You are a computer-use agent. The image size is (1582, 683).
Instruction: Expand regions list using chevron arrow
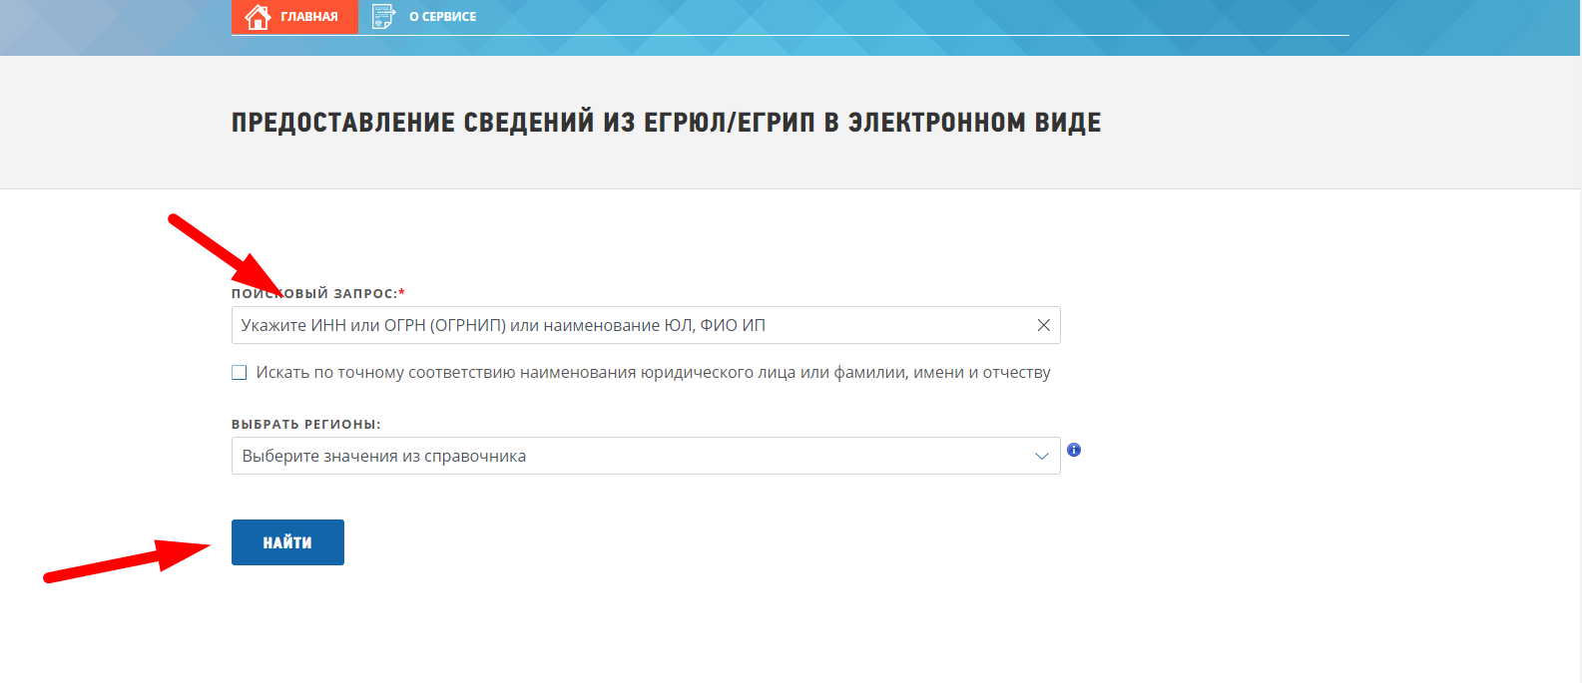1041,456
